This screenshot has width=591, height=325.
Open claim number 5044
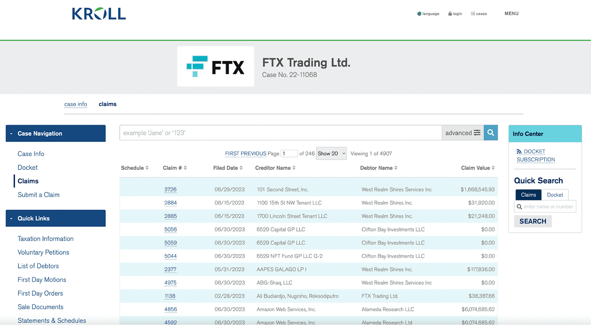(170, 256)
